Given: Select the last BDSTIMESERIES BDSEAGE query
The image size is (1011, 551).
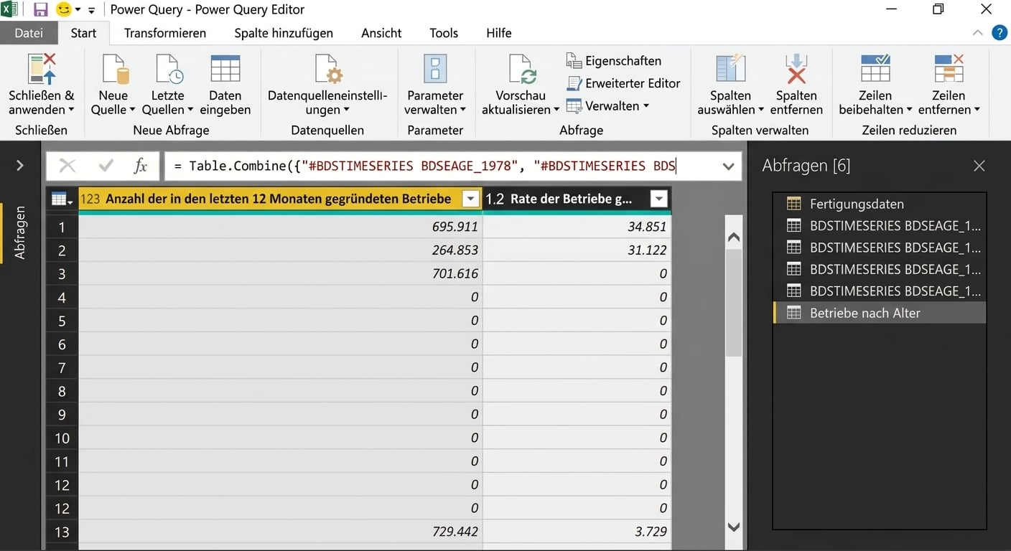Looking at the screenshot, I should click(880, 291).
